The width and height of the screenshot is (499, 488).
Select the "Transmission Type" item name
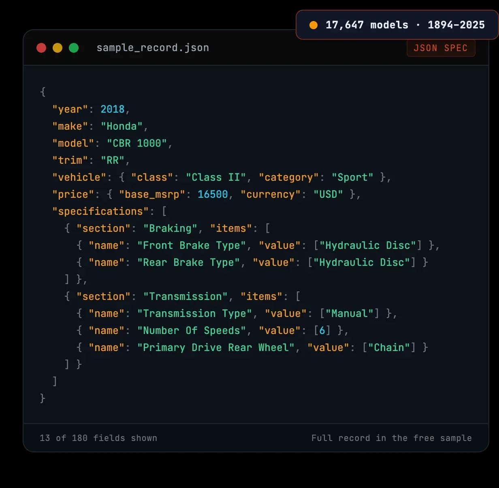tap(194, 314)
